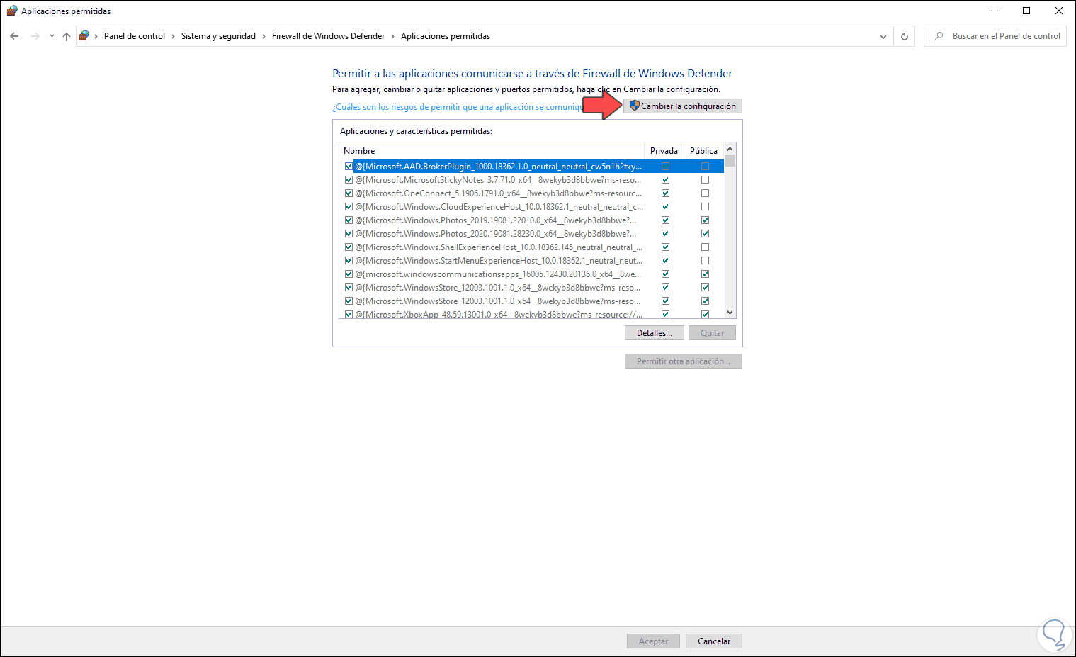Uncheck the StartMenuExperienceHost name checkbox
The height and width of the screenshot is (657, 1076).
[x=349, y=261]
